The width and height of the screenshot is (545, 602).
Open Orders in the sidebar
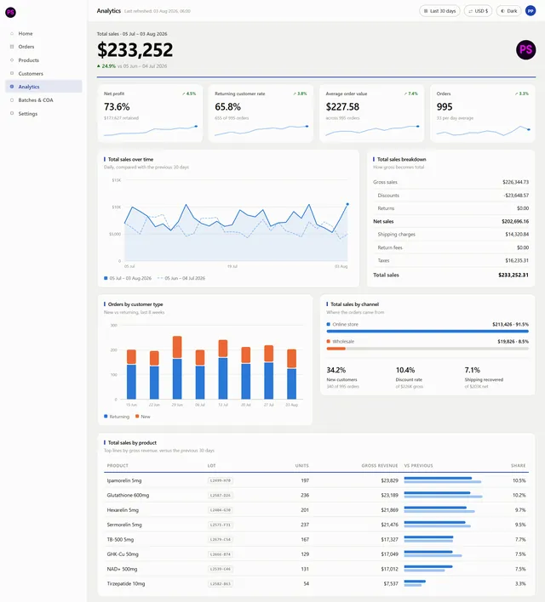click(43, 47)
